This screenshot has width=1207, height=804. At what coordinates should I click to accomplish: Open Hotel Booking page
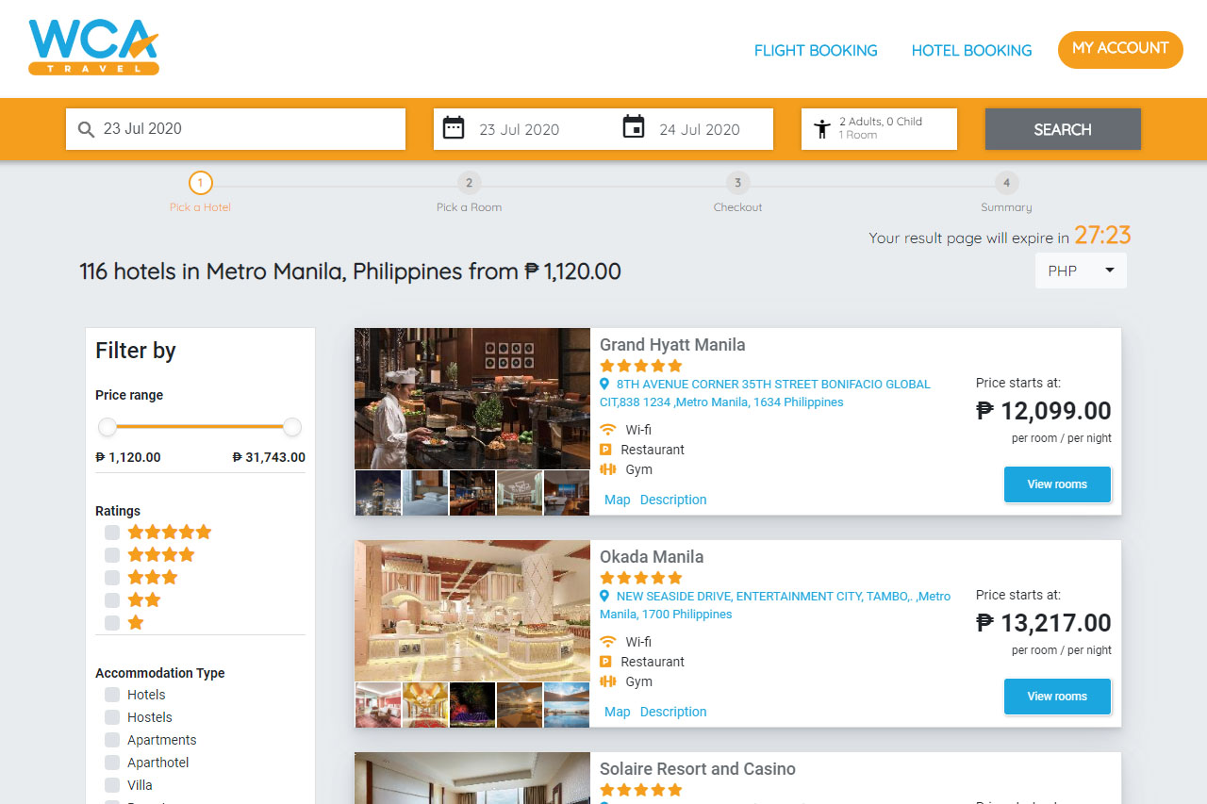[971, 51]
